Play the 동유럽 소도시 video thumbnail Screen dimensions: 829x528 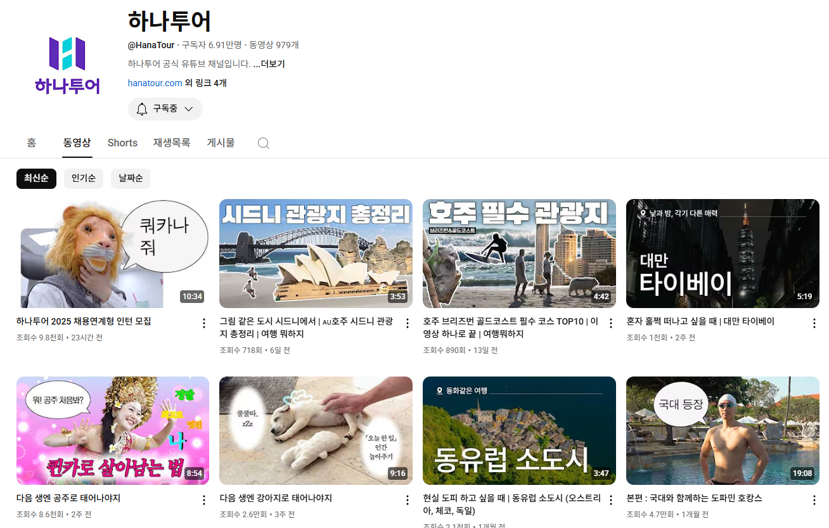[x=519, y=430]
